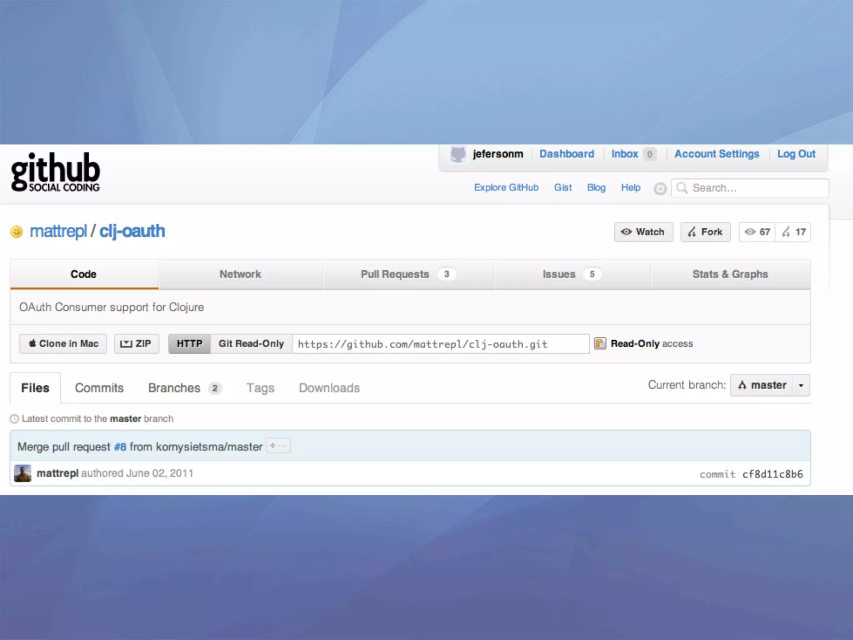Expand the commit message ellipsis button
853x640 pixels.
278,446
